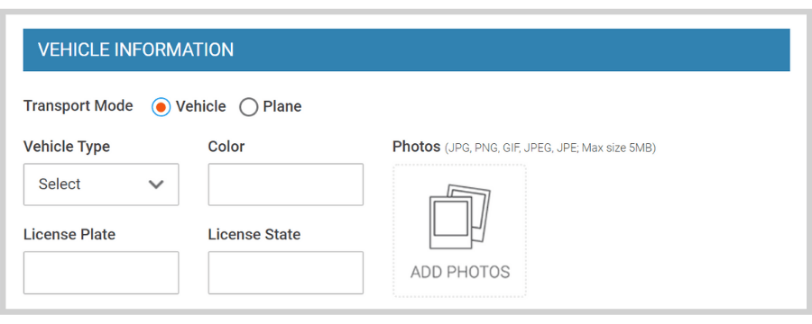Click the "Transport Mode" label
Image resolution: width=812 pixels, height=324 pixels.
point(78,106)
